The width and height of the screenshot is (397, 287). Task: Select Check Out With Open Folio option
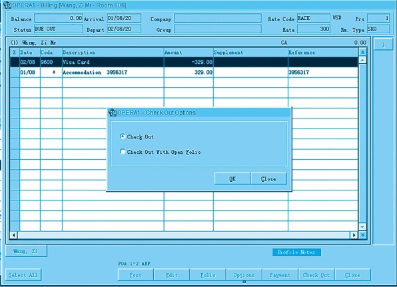[x=123, y=152]
